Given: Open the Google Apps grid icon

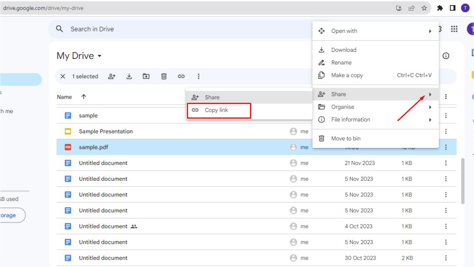Looking at the screenshot, I should click(454, 29).
